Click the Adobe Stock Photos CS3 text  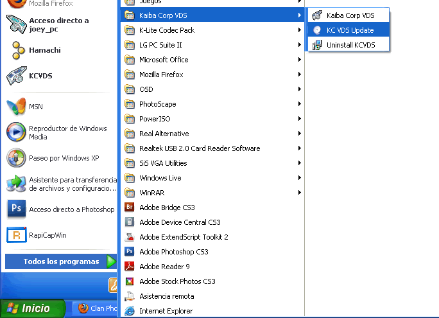click(177, 281)
